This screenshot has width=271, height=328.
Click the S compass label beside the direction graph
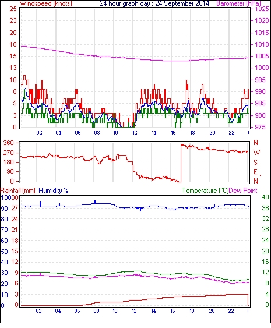click(255, 162)
